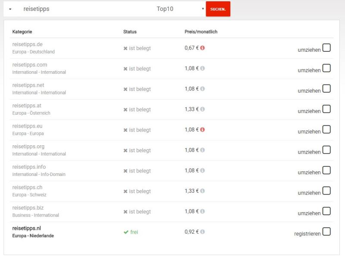Click the Status column header
Screen dimensions: 345x257
[x=130, y=31]
